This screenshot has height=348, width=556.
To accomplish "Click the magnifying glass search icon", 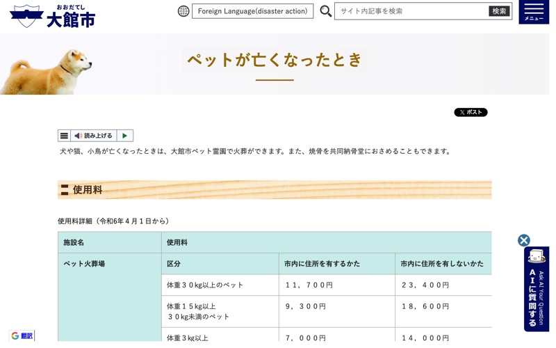I will (x=325, y=11).
